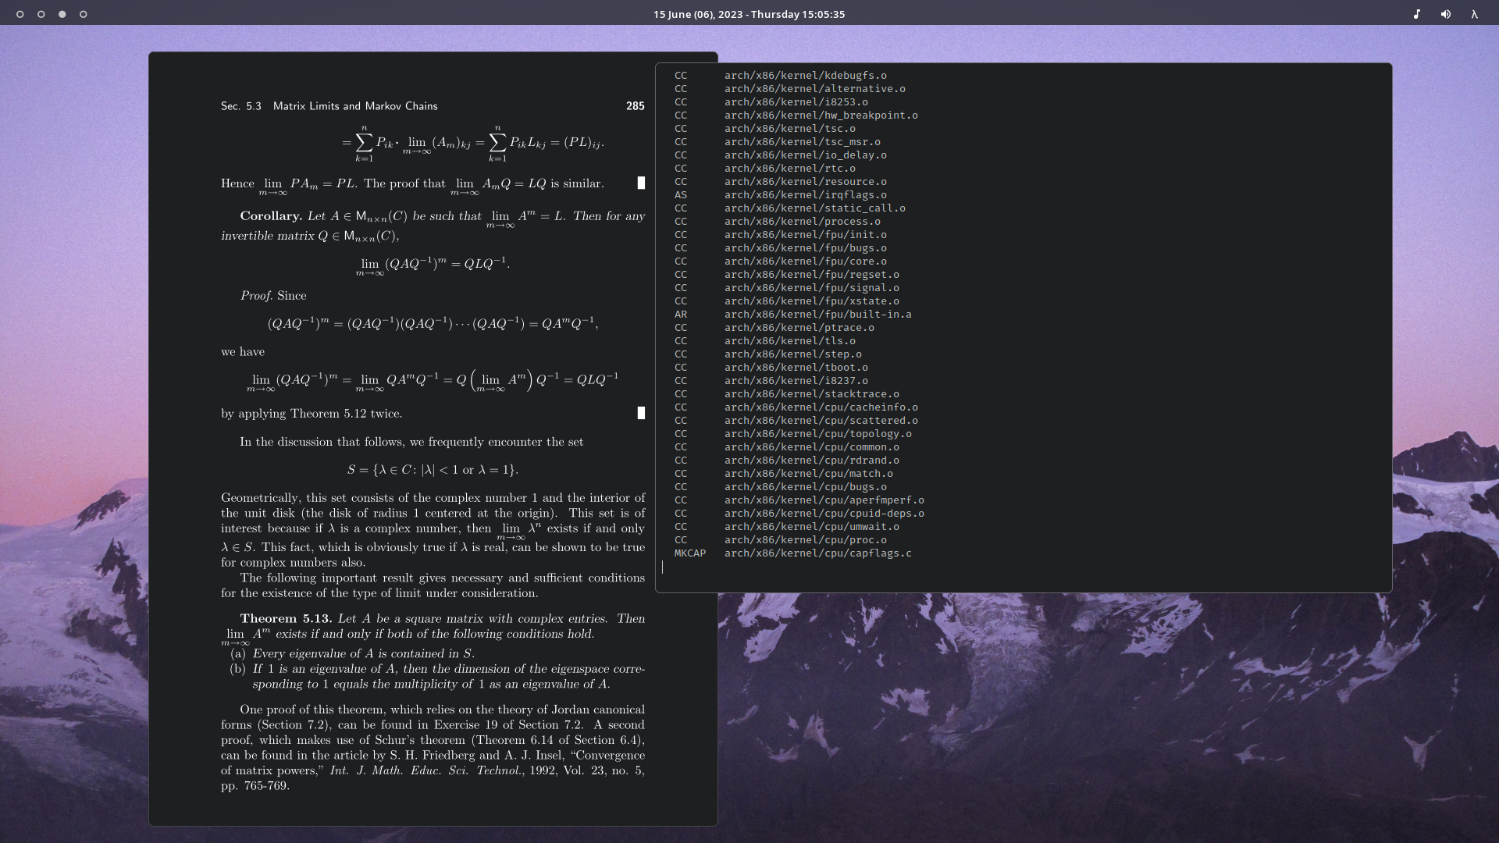1499x843 pixels.
Task: Click the 'AR' fpu/built-in.a terminal line
Action: point(817,315)
